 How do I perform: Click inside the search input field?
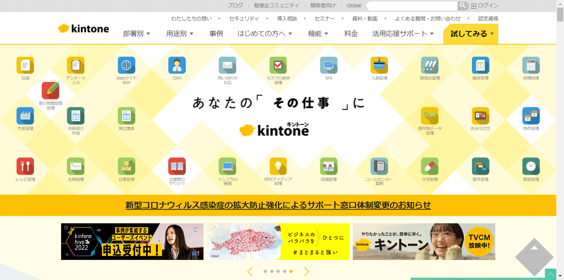point(413,5)
